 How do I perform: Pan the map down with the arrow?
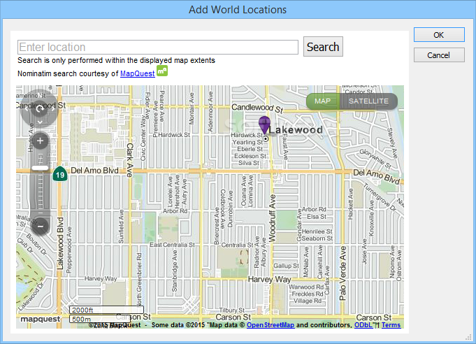(40, 122)
